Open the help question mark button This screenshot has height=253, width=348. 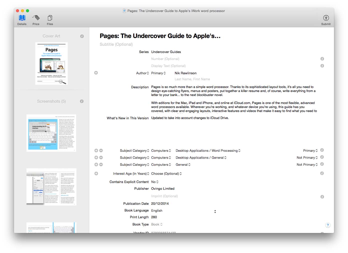pos(328,225)
